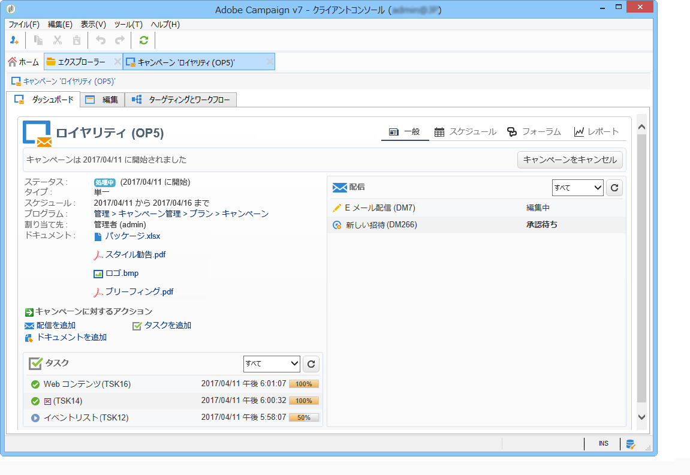The image size is (690, 475).
Task: Open the パッケージ.xlsx document
Action: click(132, 236)
